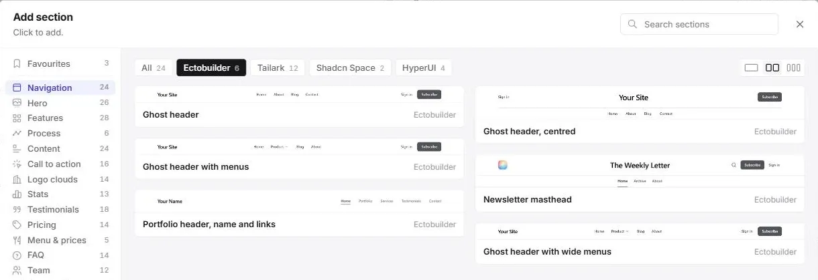Open the Process category

coord(61,133)
